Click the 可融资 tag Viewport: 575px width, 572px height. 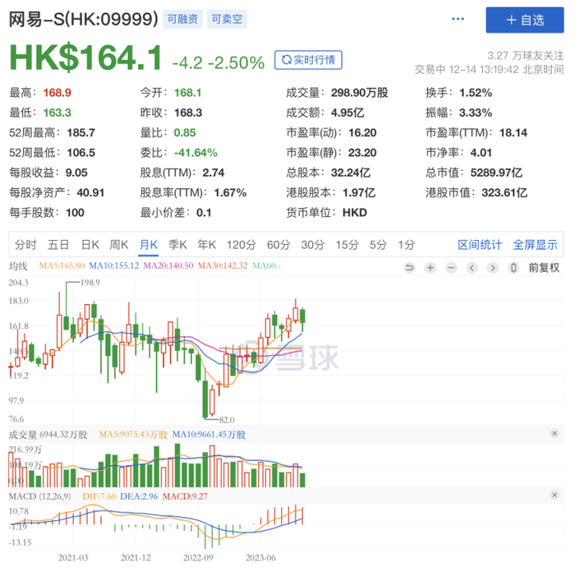182,19
